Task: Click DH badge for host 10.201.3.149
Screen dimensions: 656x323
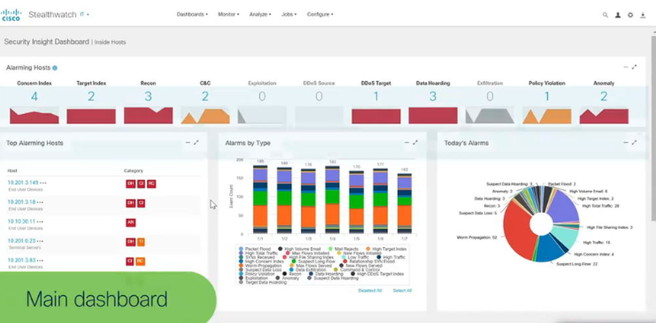Action: 131,184
